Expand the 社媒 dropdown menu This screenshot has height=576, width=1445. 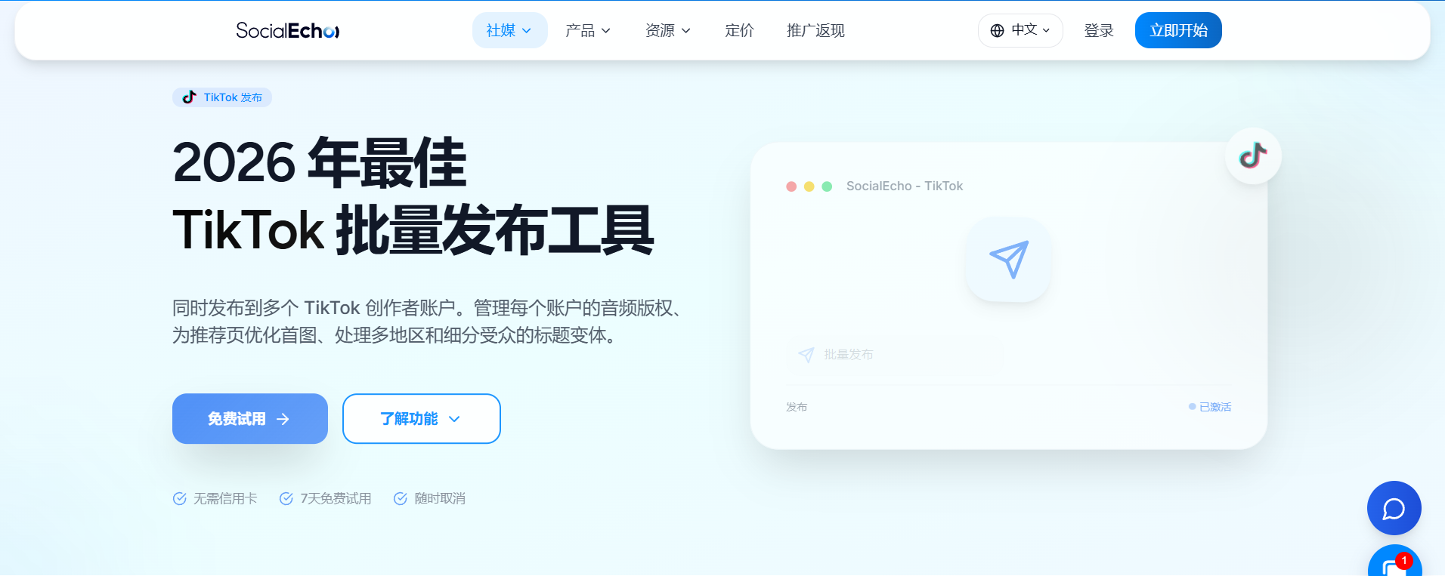[509, 30]
